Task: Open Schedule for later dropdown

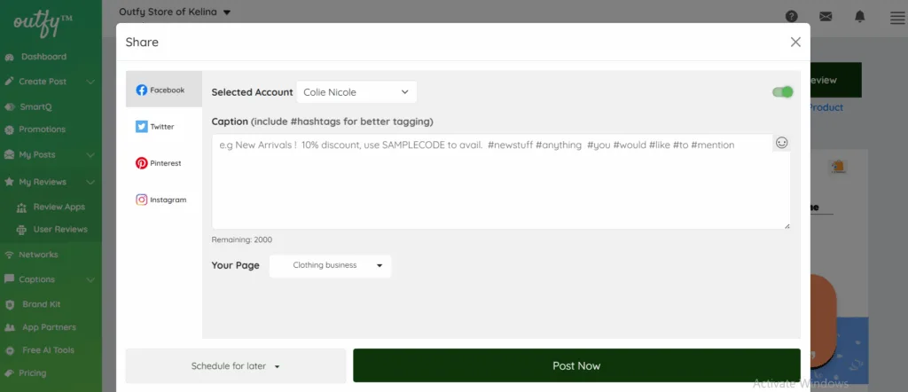Action: pyautogui.click(x=235, y=366)
